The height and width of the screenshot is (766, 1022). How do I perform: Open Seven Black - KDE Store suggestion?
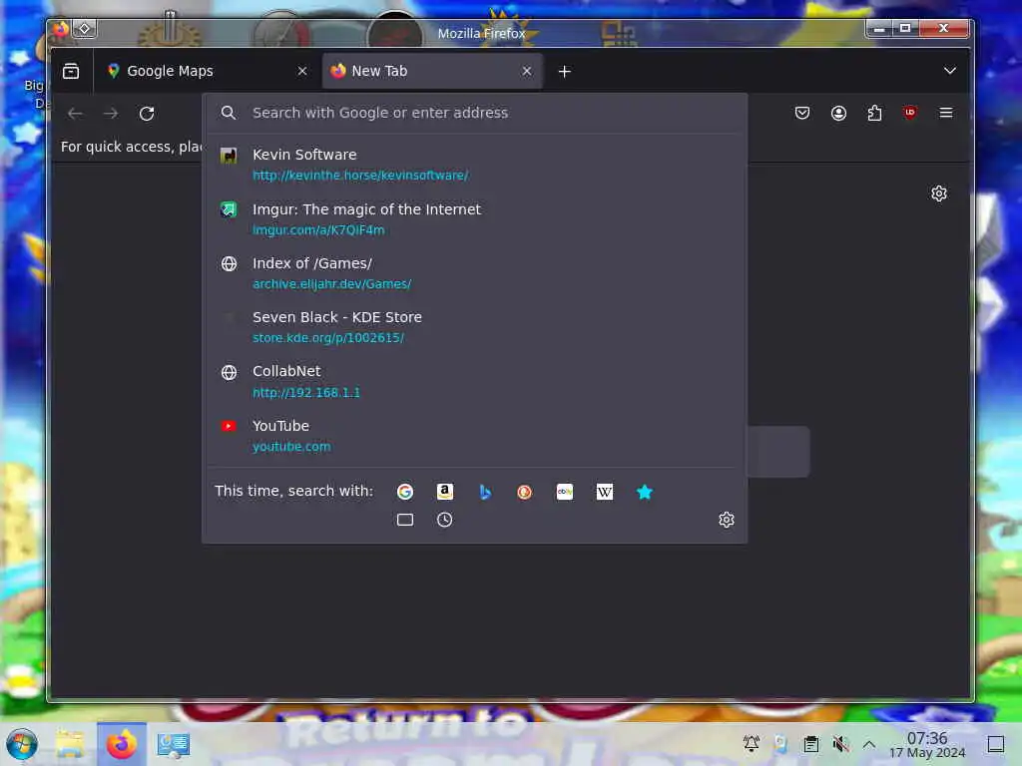pos(474,327)
